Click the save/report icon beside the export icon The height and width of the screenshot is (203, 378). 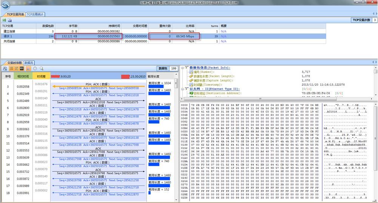[x=10, y=20]
